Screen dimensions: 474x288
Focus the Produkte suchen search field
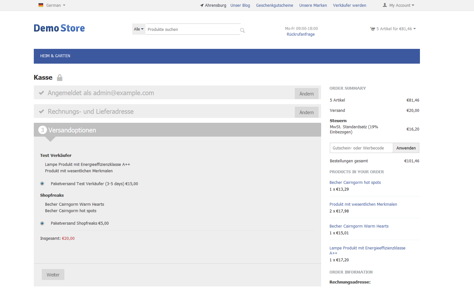coord(193,29)
